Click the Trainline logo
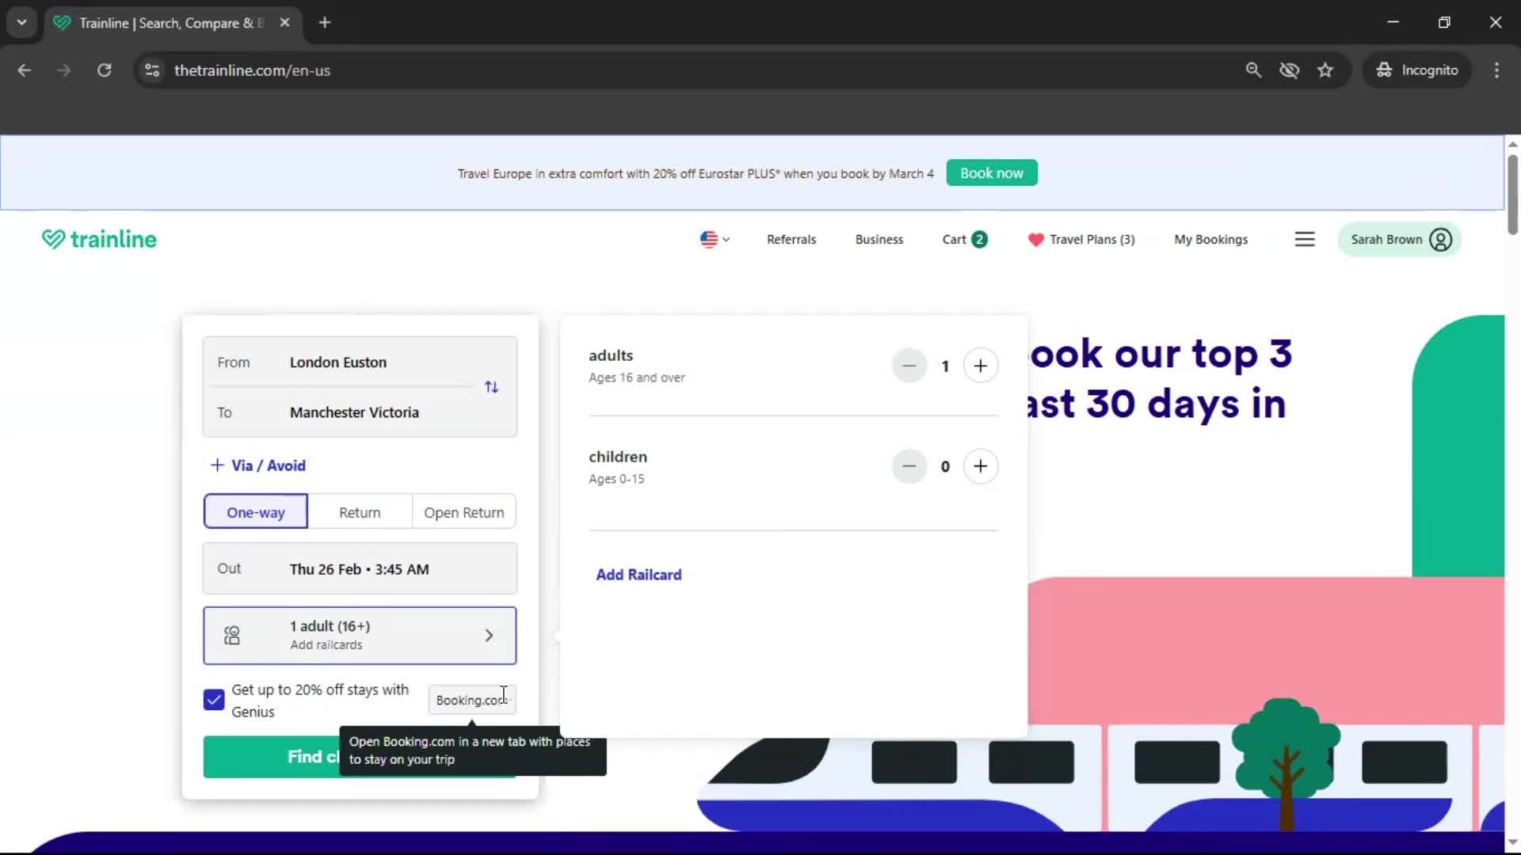Image resolution: width=1521 pixels, height=855 pixels. (98, 239)
